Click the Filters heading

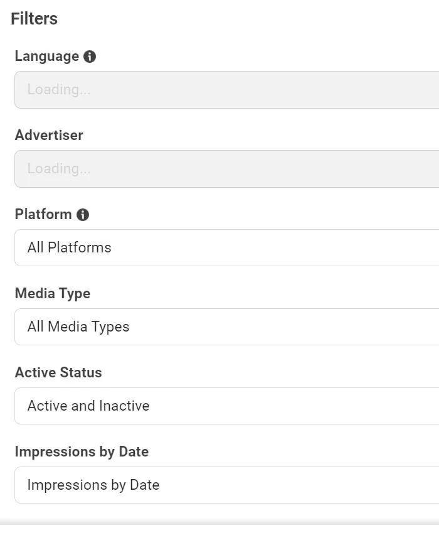click(x=34, y=19)
